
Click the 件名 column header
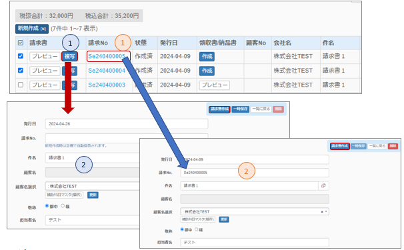(x=328, y=43)
